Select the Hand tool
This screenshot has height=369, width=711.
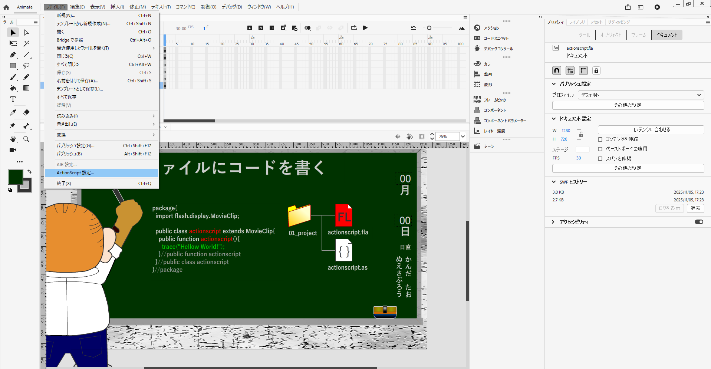[x=13, y=139]
